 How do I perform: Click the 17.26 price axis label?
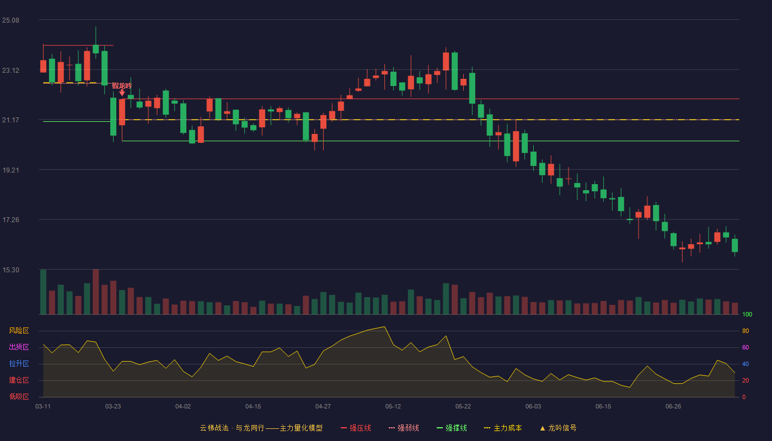click(10, 220)
